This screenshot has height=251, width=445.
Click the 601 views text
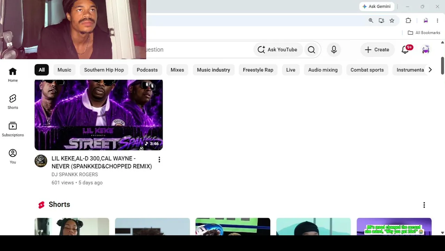(x=63, y=183)
